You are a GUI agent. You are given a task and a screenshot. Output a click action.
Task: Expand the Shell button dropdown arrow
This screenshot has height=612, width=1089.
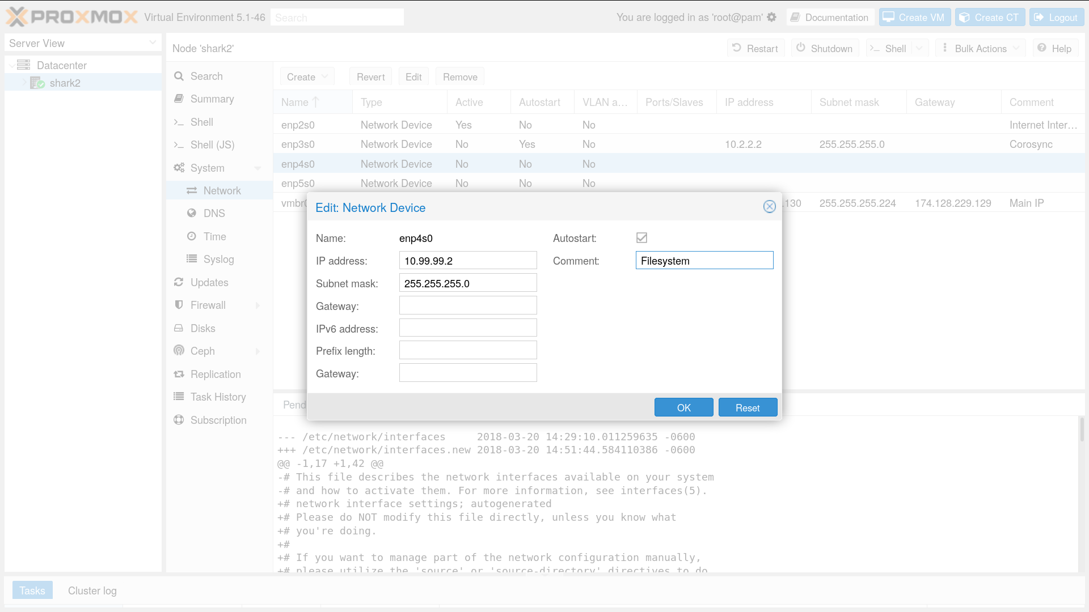point(919,48)
